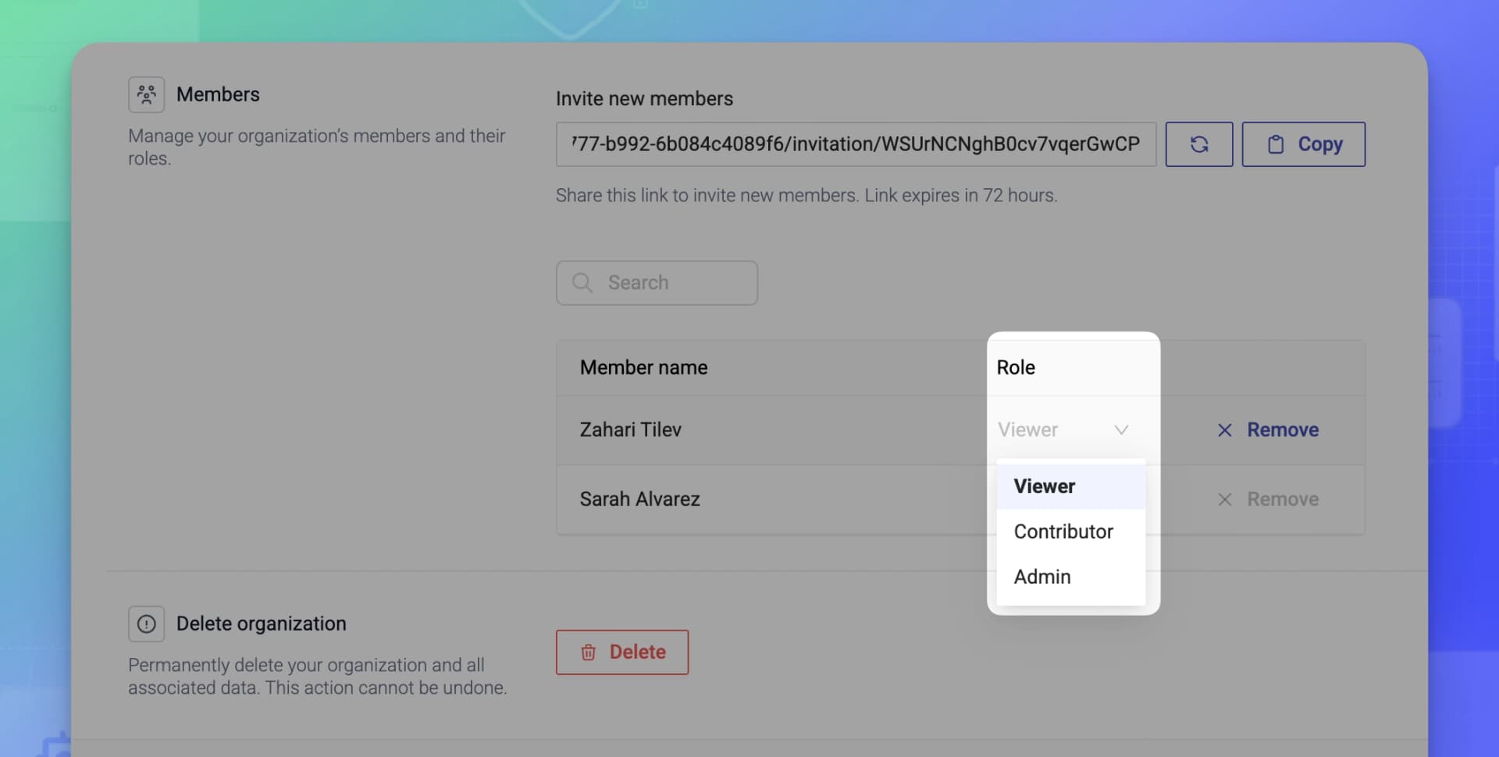1499x757 pixels.
Task: Select Admin from the role dropdown
Action: coord(1042,576)
